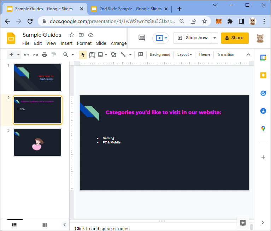Open the Layout dropdown

coord(184,54)
